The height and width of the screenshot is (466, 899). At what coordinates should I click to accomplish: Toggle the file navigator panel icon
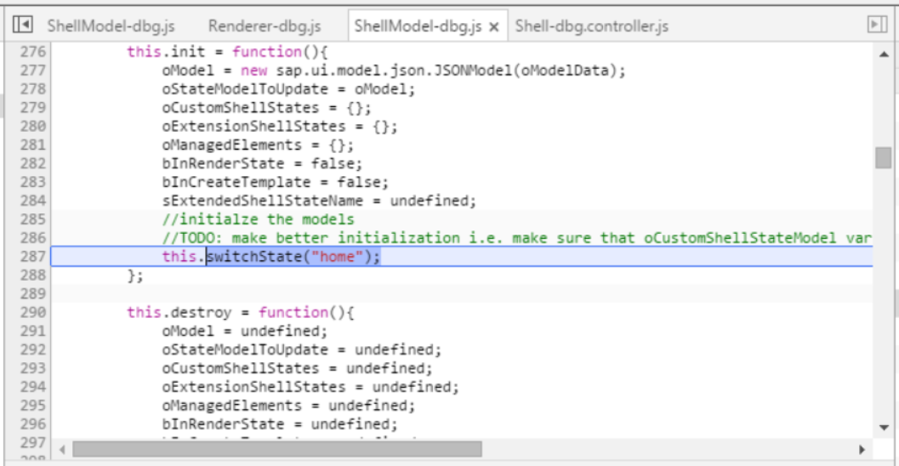(x=22, y=25)
